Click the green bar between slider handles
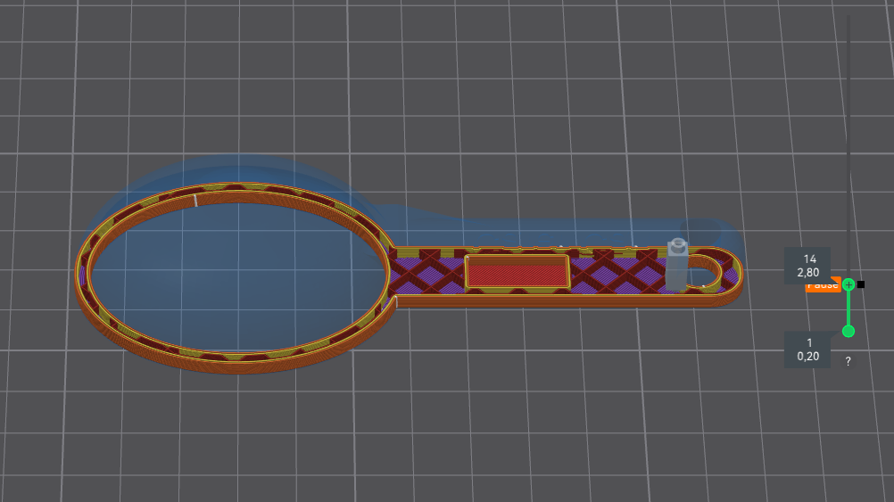Image resolution: width=894 pixels, height=502 pixels. pos(848,308)
